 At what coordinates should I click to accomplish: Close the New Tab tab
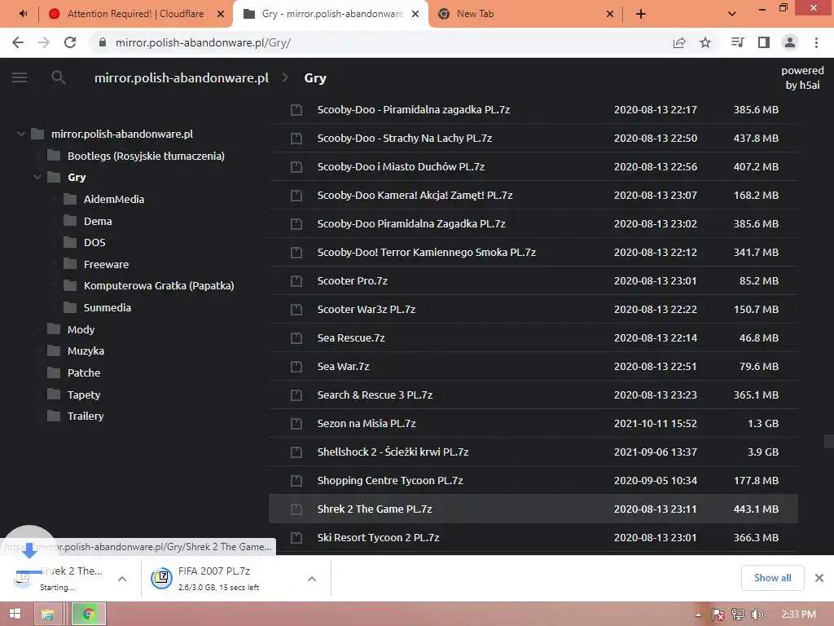(610, 15)
